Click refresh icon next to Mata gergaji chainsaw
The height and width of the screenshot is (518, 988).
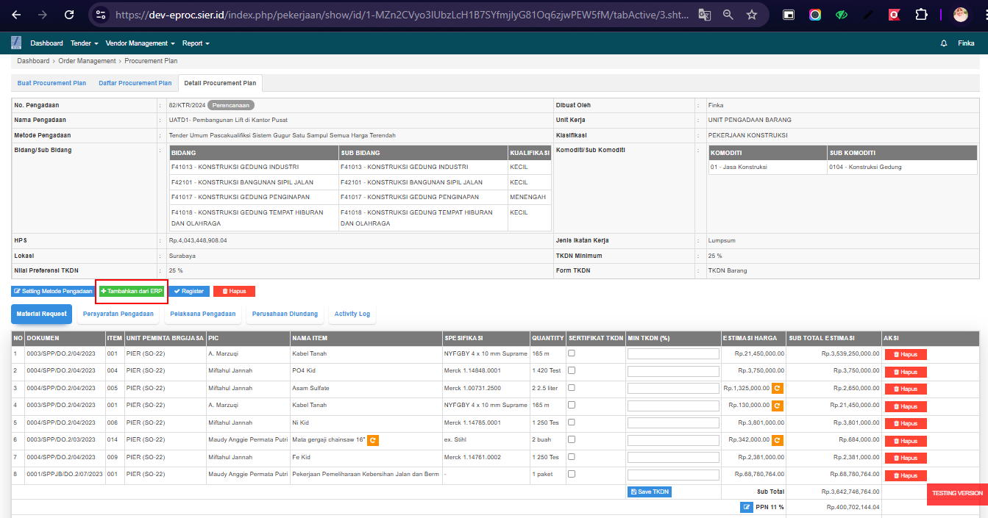pos(373,440)
